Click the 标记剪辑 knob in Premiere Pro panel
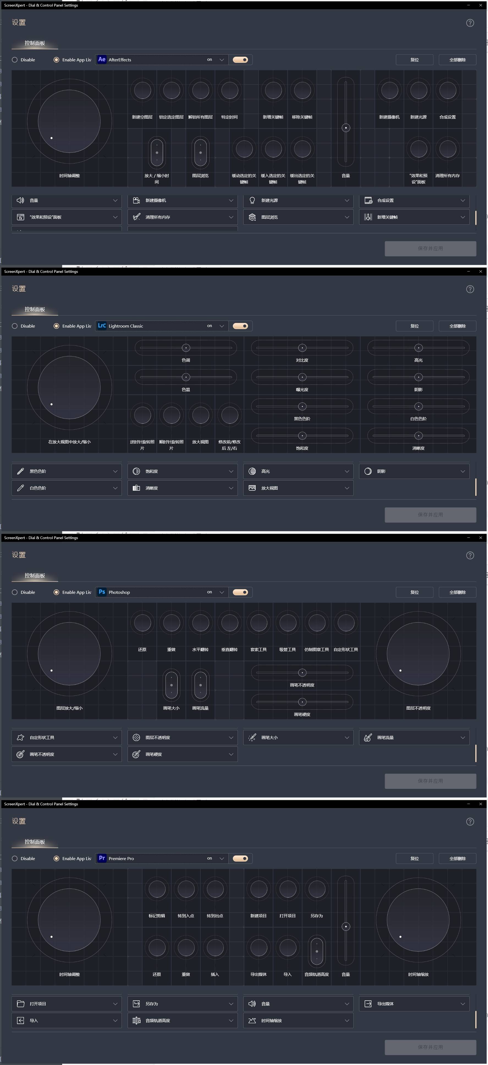The height and width of the screenshot is (1065, 488). [157, 889]
